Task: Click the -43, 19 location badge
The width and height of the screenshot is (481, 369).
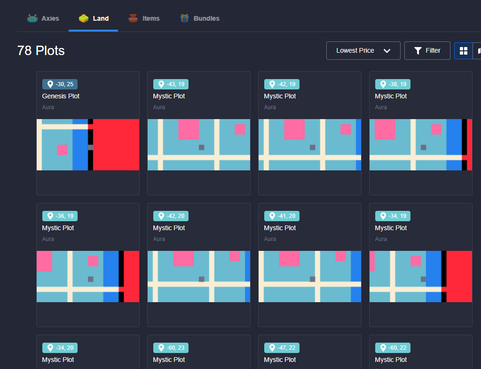Action: tap(171, 84)
